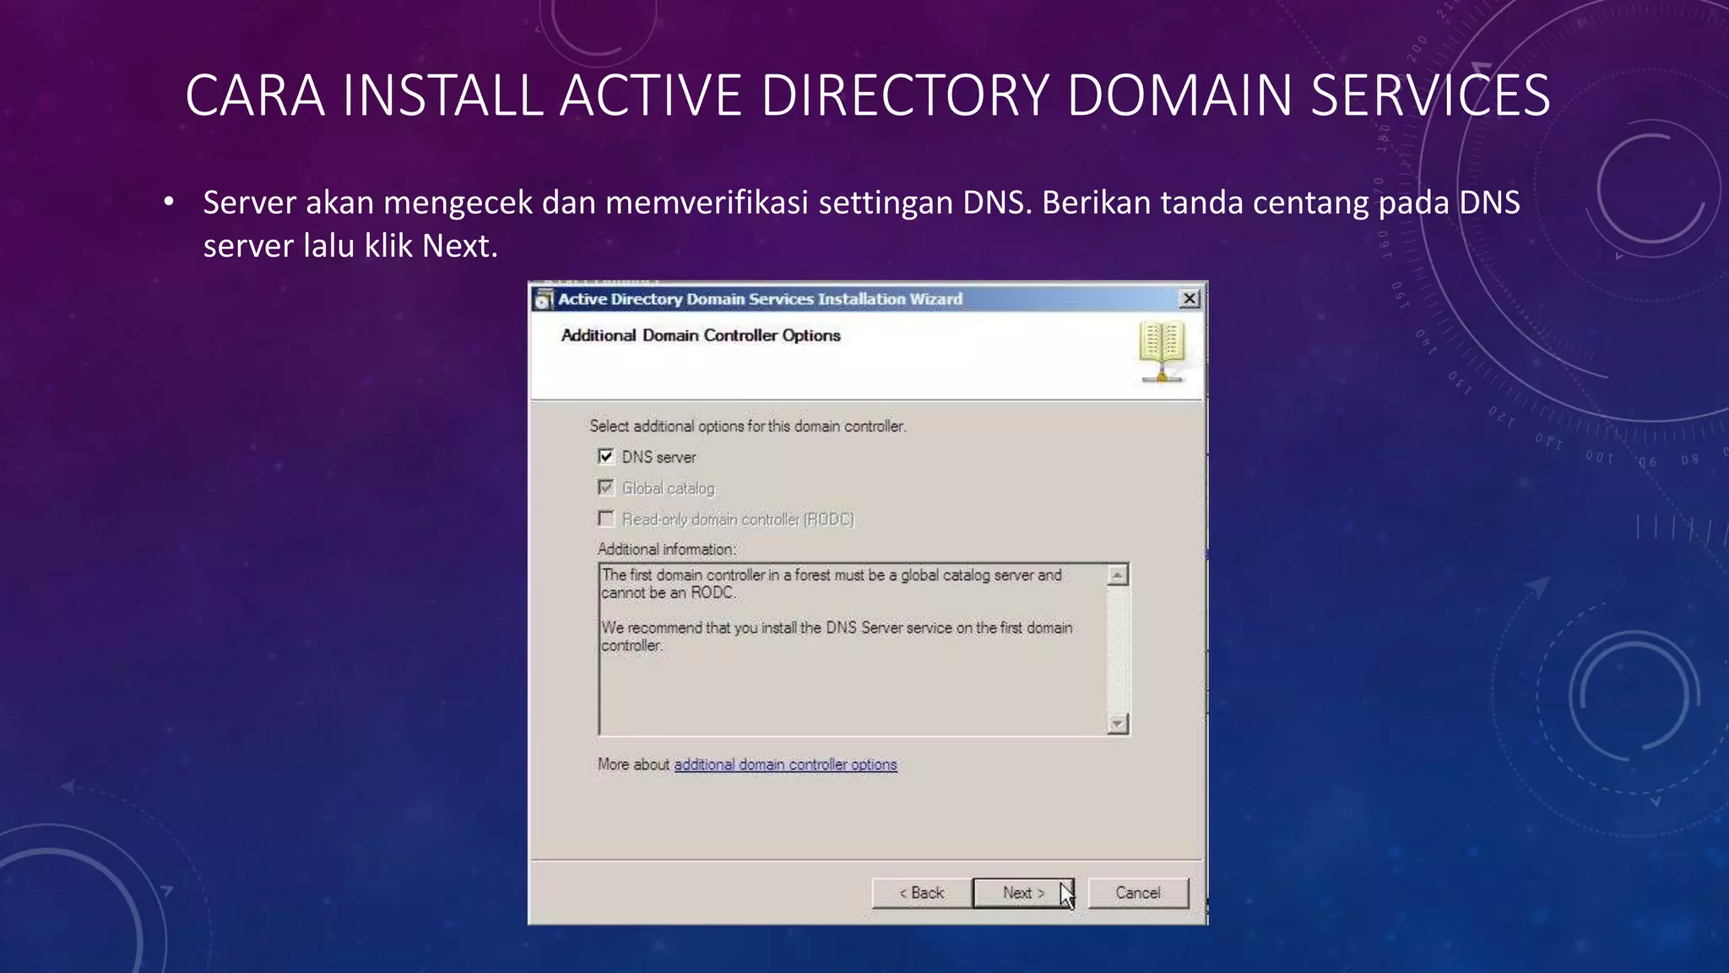The width and height of the screenshot is (1729, 973).
Task: Go back with the < Back button
Action: [921, 893]
